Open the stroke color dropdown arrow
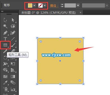This screenshot has height=95, width=110. tap(45, 6)
